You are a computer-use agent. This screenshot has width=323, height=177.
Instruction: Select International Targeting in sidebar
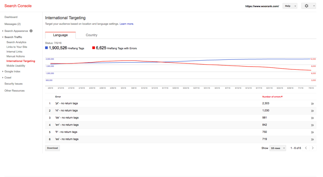21,61
